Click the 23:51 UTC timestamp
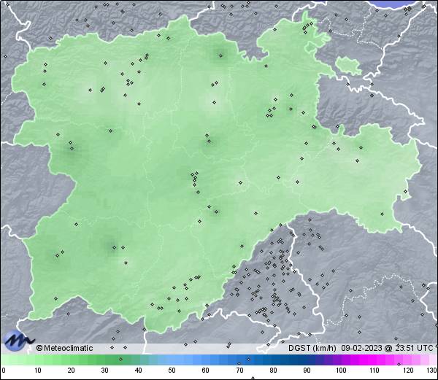The height and width of the screenshot is (380, 438). click(x=412, y=348)
